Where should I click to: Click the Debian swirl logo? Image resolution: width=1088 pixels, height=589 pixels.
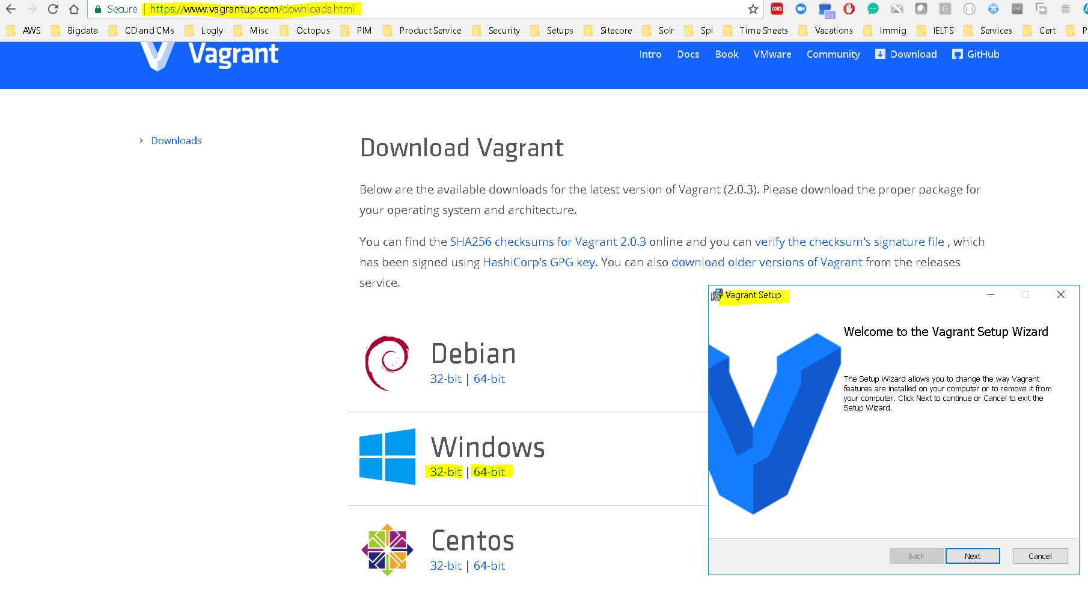(387, 363)
